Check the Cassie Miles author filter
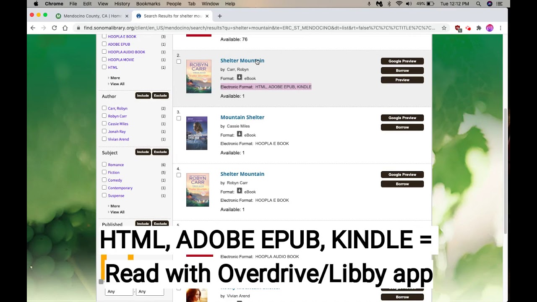Viewport: 537px width, 302px height. (104, 124)
